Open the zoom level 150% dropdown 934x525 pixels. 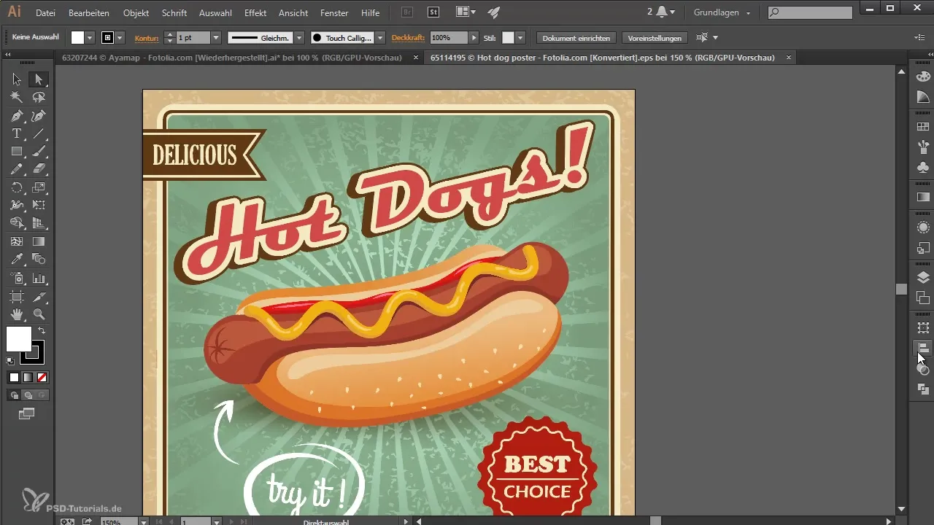click(x=144, y=521)
